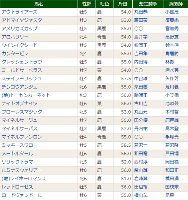Open horse link レッドローゼス

coord(17,187)
